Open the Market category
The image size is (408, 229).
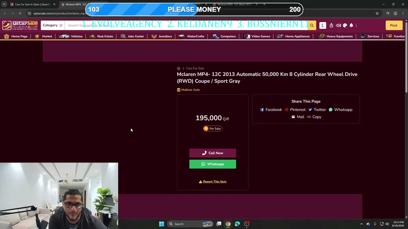click(43, 36)
